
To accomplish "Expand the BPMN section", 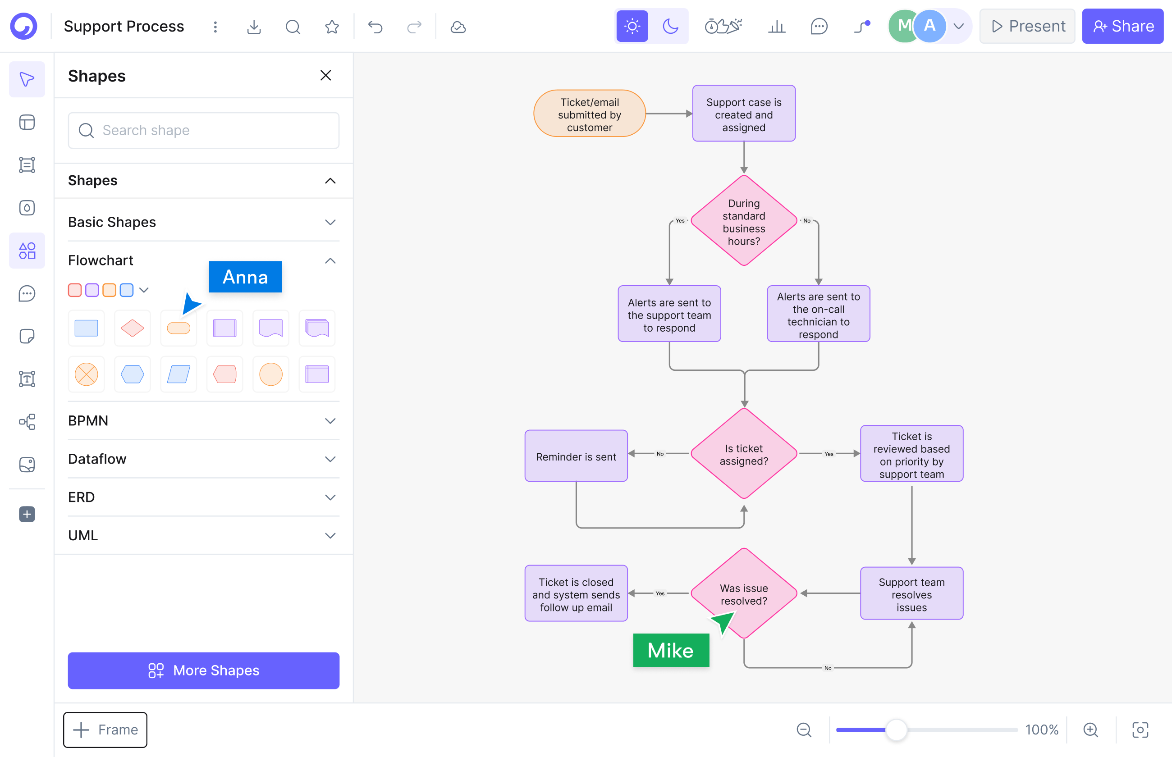I will [330, 421].
